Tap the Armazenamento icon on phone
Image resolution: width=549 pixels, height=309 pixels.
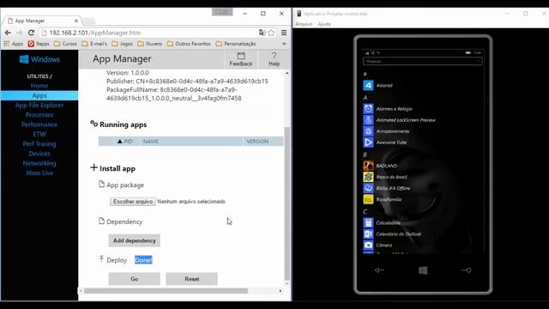coord(368,131)
